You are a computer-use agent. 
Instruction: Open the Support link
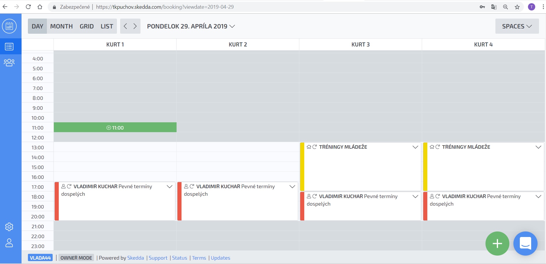point(158,258)
